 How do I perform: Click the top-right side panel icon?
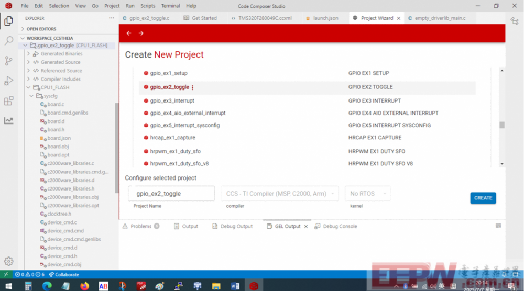(515, 21)
